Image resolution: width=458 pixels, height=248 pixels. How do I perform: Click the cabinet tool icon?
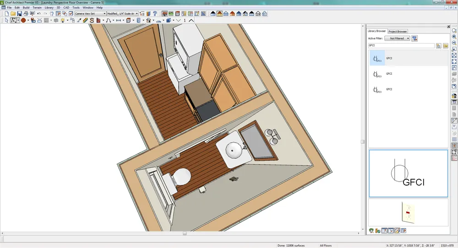coord(128,21)
